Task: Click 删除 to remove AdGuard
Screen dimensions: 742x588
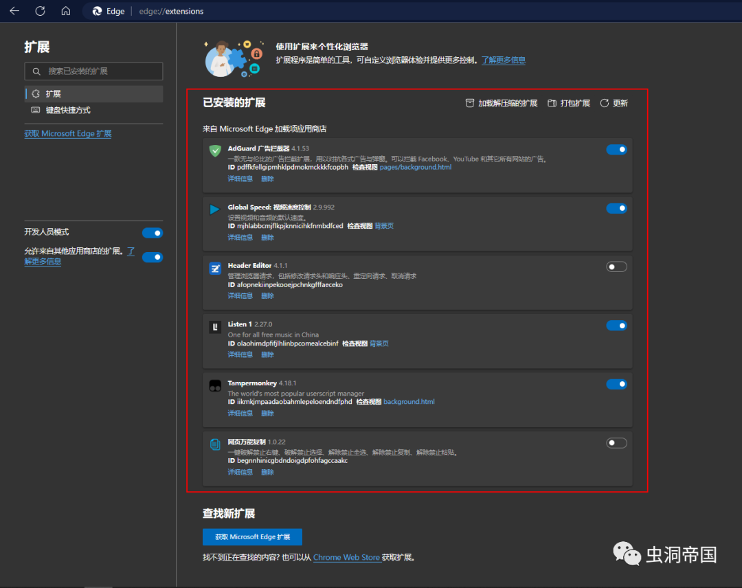Action: coord(267,179)
